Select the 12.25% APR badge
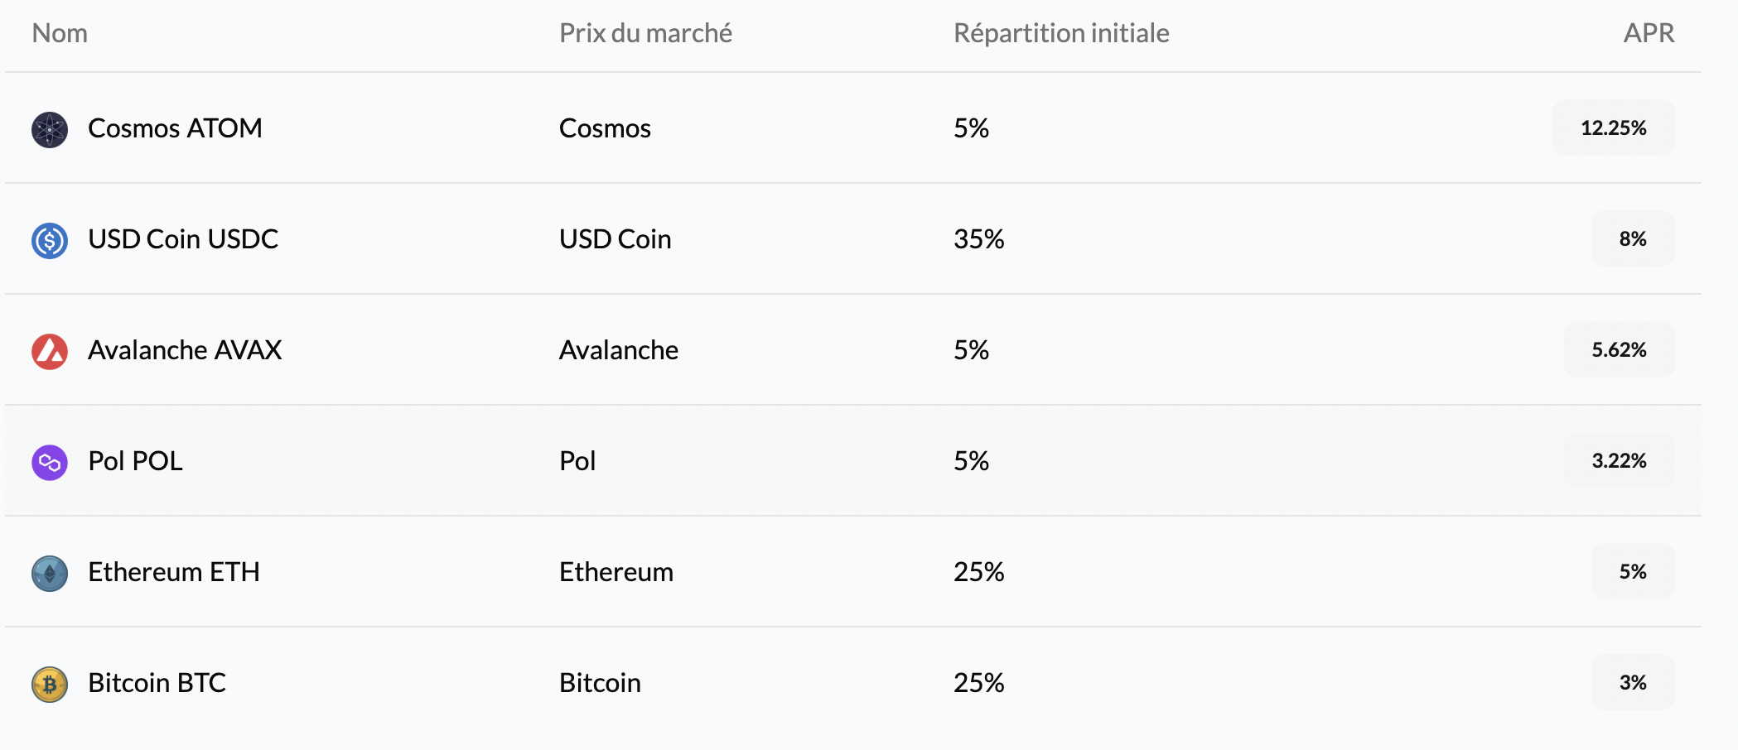The image size is (1738, 750). tap(1613, 128)
